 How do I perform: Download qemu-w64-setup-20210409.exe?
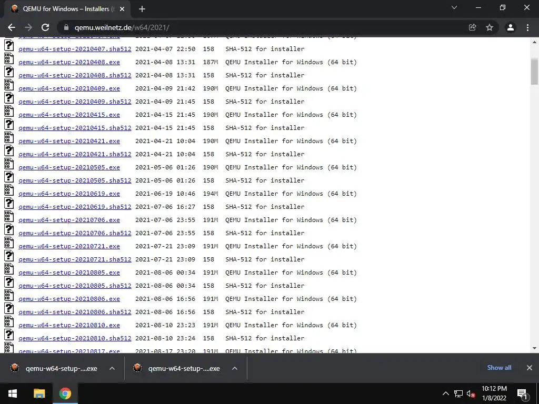[69, 88]
